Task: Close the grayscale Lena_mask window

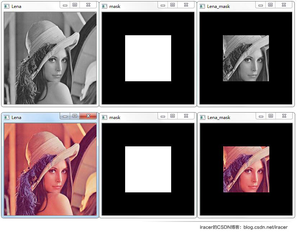Action: pyautogui.click(x=284, y=5)
